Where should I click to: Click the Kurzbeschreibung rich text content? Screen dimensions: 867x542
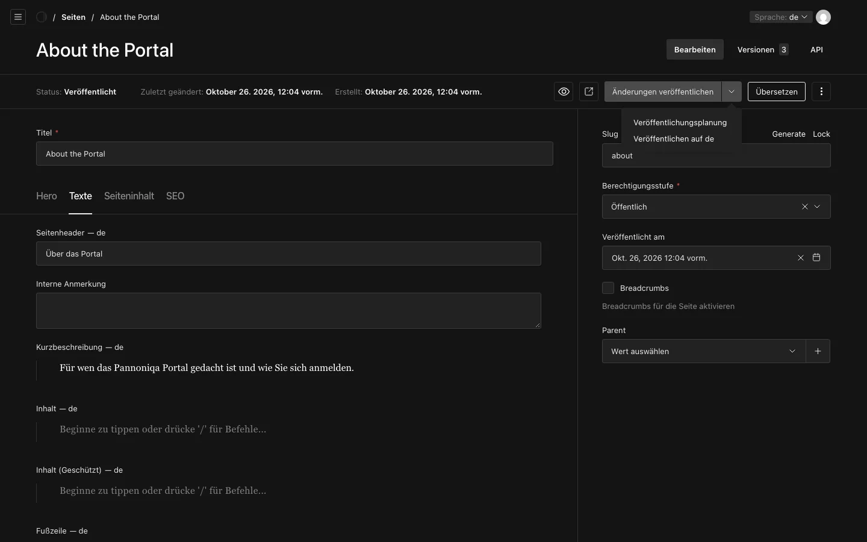tap(207, 368)
